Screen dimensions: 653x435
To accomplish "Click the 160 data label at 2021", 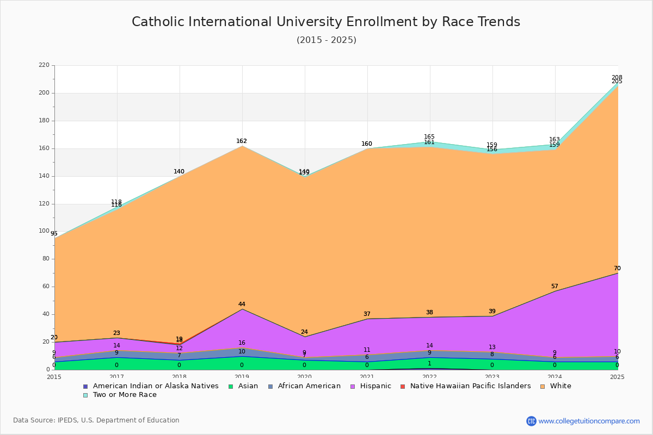I will [367, 144].
